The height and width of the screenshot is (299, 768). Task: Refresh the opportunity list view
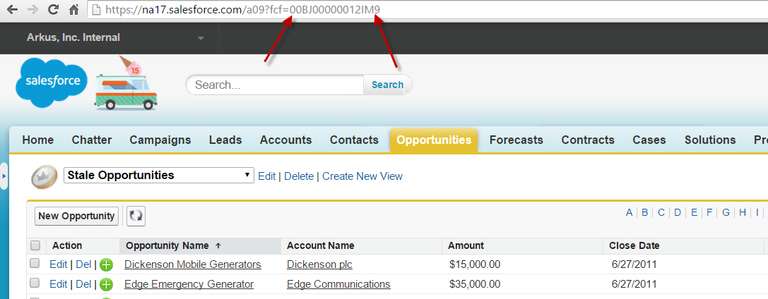[x=136, y=216]
